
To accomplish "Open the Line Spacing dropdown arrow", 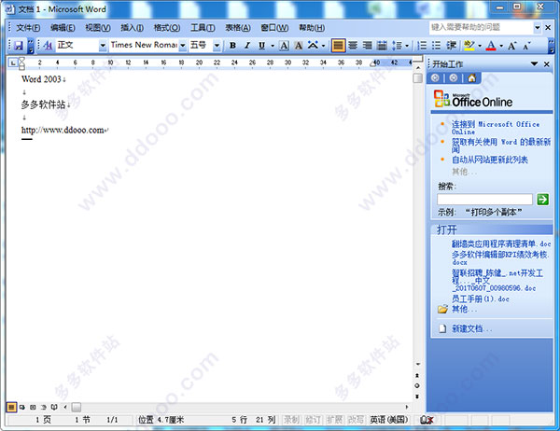I will click(x=407, y=46).
